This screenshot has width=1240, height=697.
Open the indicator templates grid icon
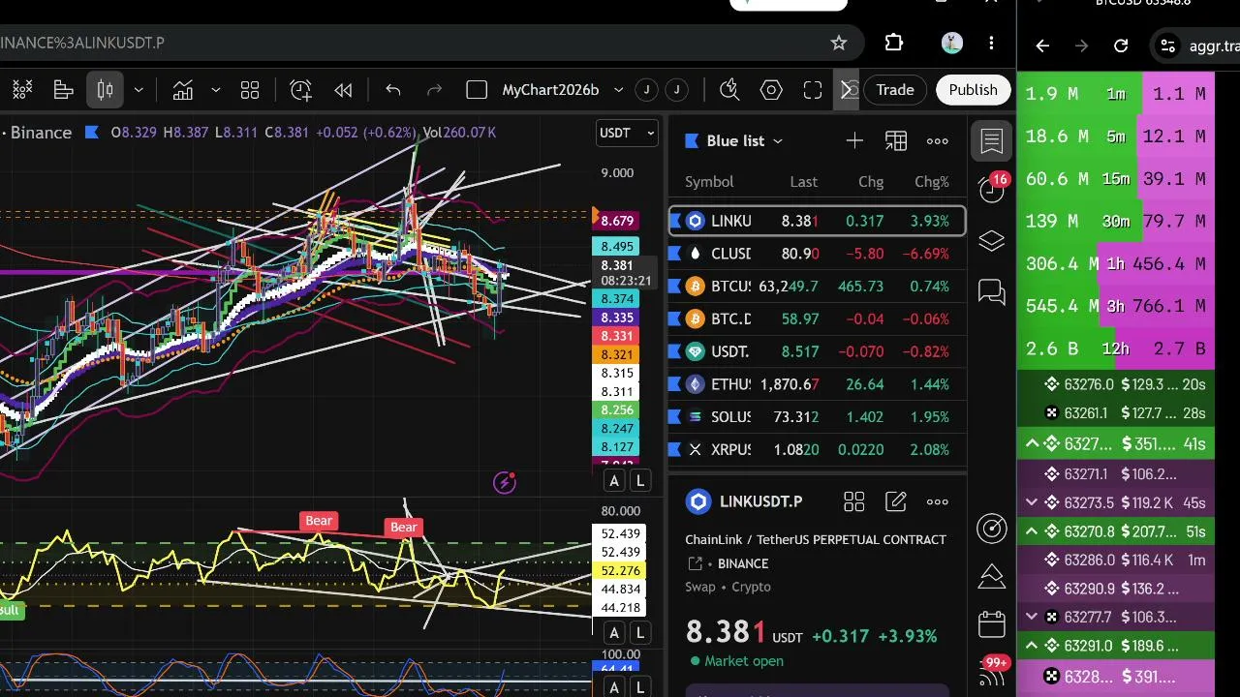(x=250, y=90)
